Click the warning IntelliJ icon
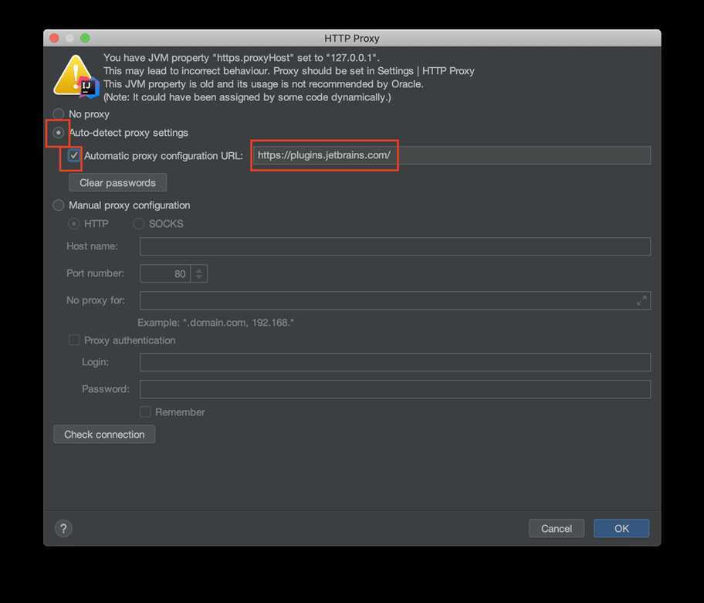 [x=76, y=76]
